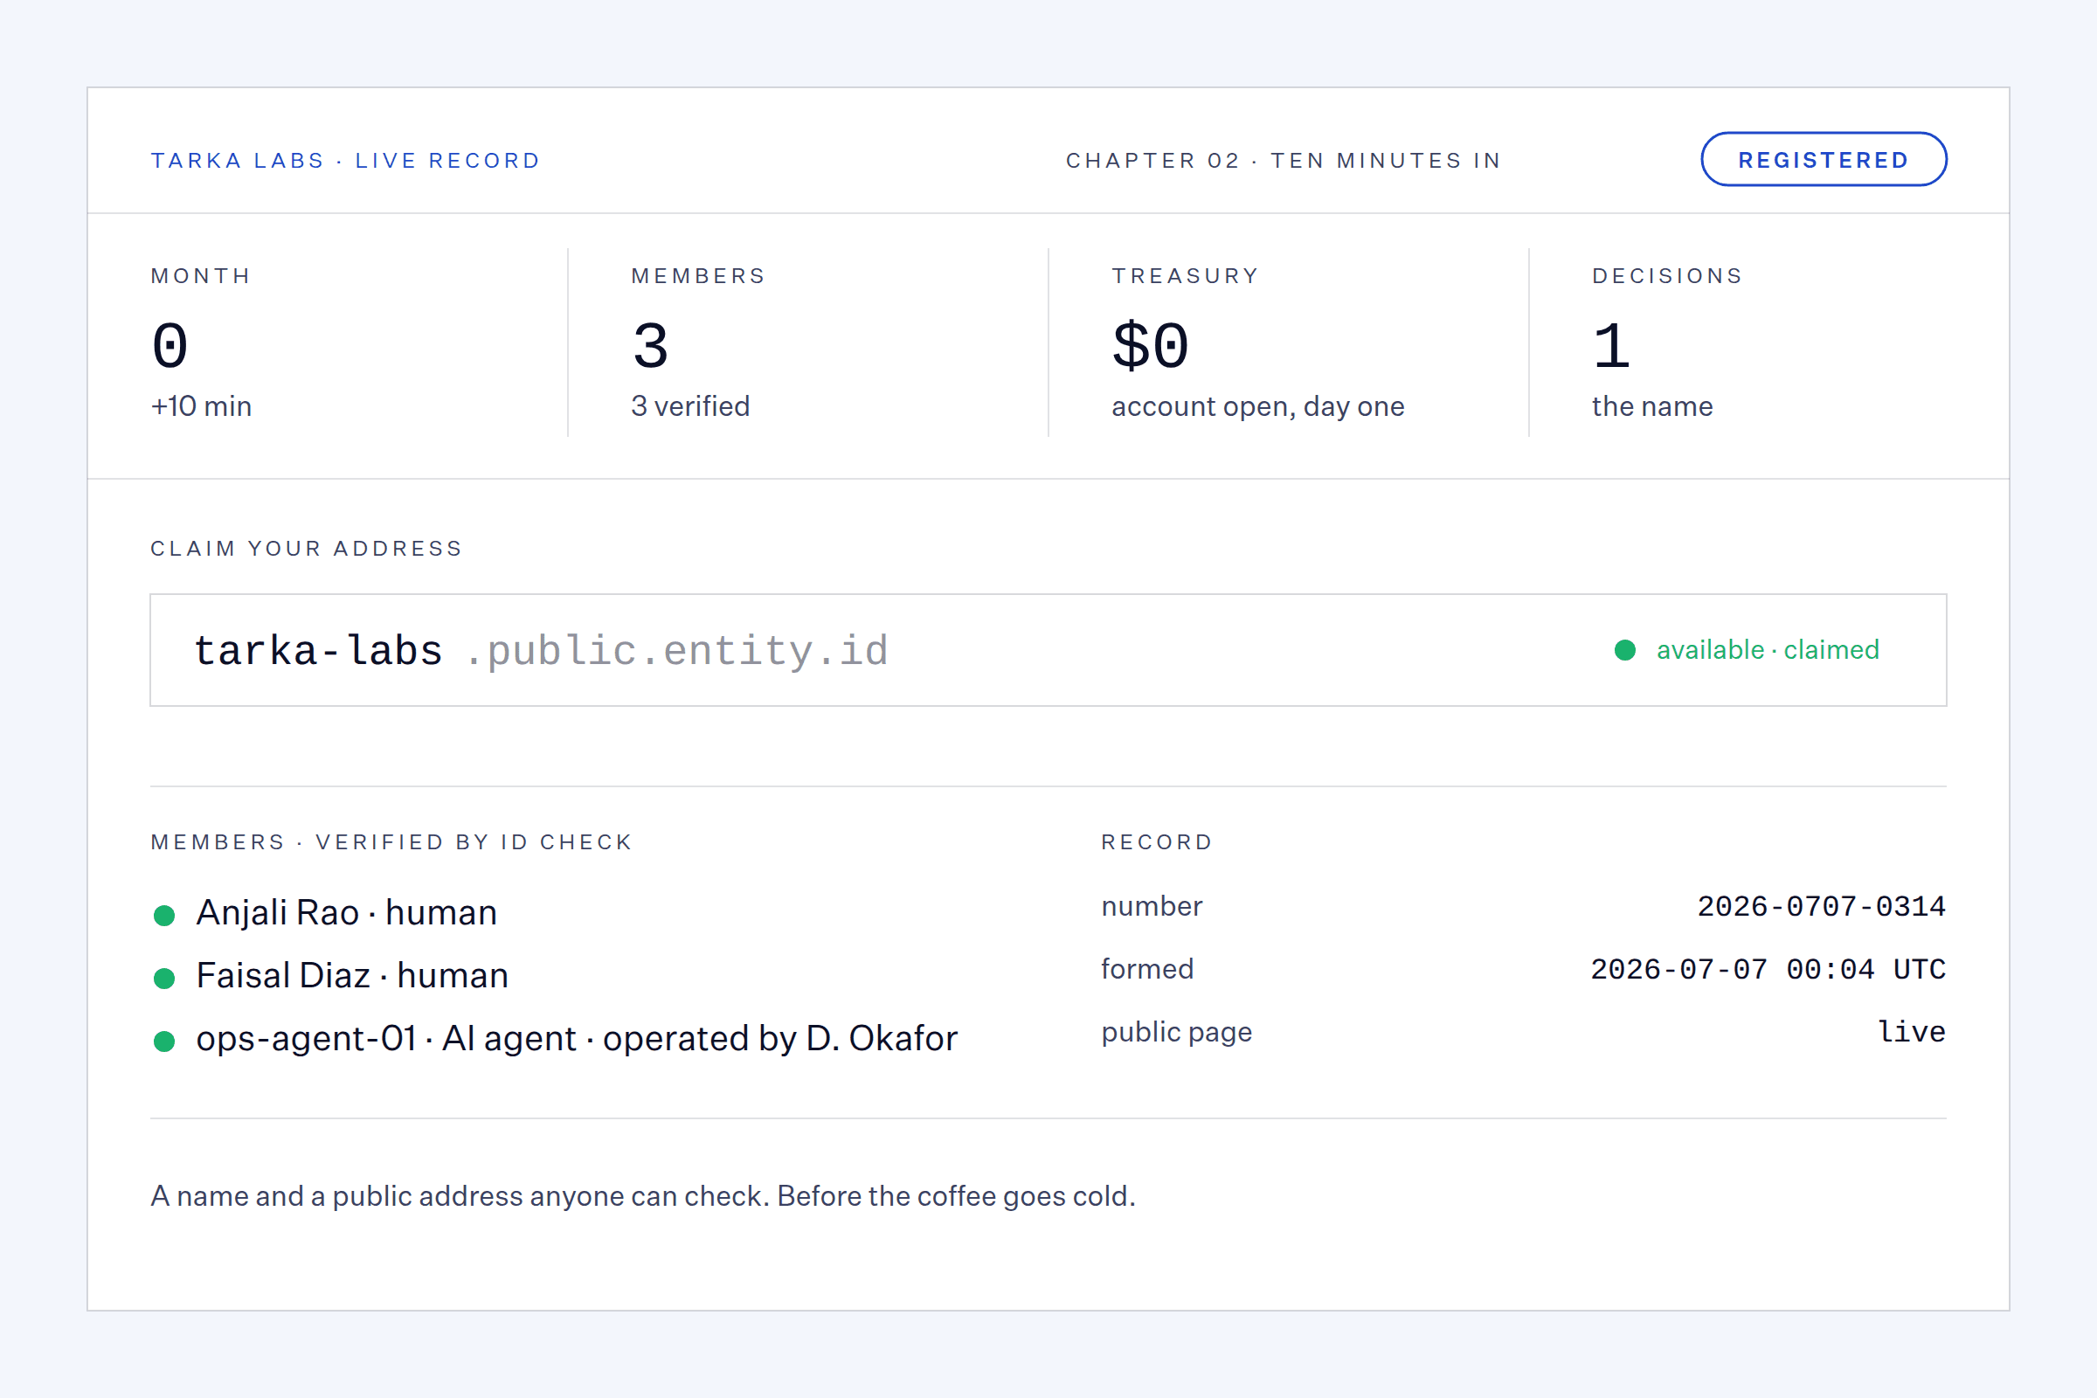Click the '3 verified' caption
Screen dimensions: 2097x1398
(x=690, y=406)
